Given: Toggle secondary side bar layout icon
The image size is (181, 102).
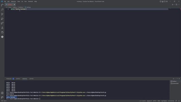Looking at the screenshot, I should 165,1.
